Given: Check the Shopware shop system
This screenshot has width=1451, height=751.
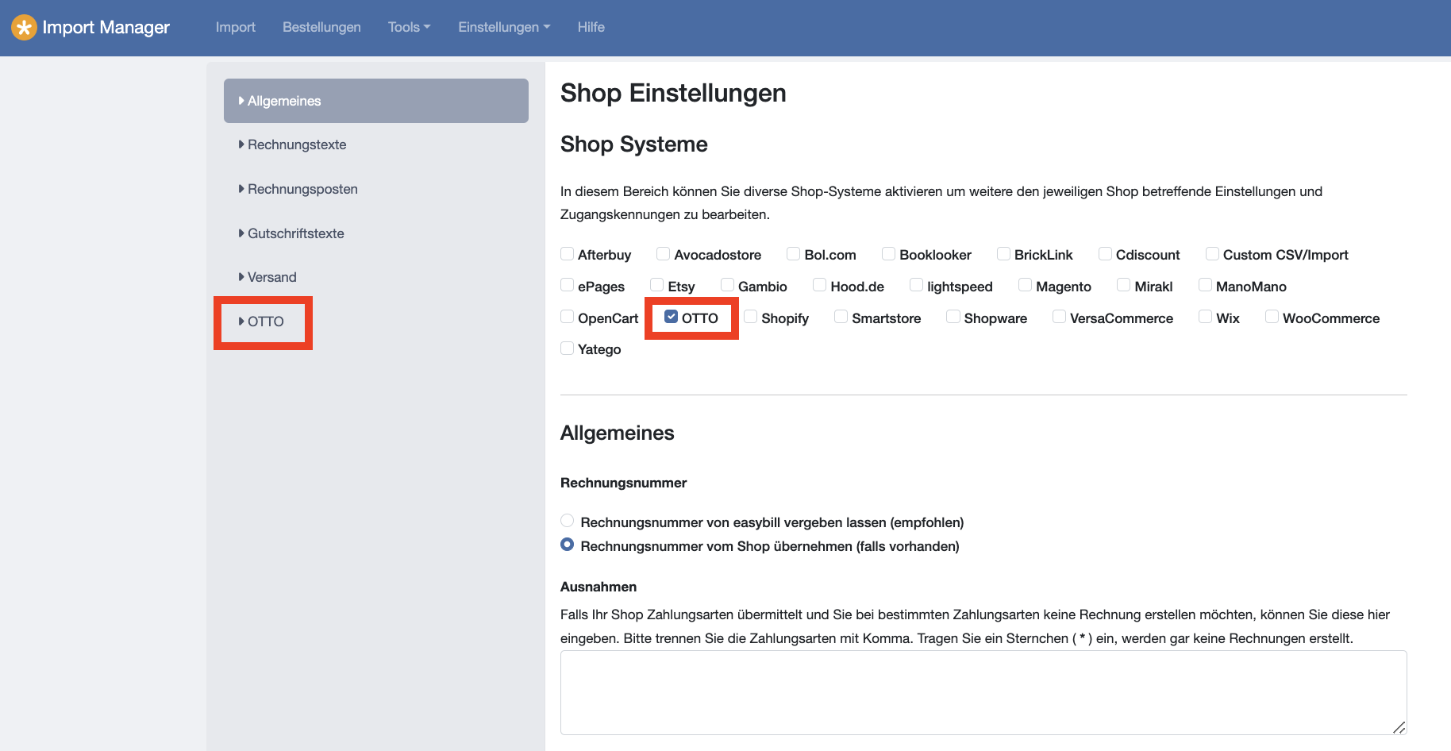Looking at the screenshot, I should pyautogui.click(x=953, y=317).
